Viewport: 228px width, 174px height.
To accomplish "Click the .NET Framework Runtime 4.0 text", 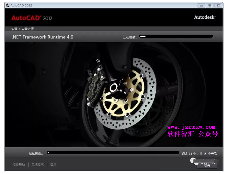I will [x=42, y=37].
